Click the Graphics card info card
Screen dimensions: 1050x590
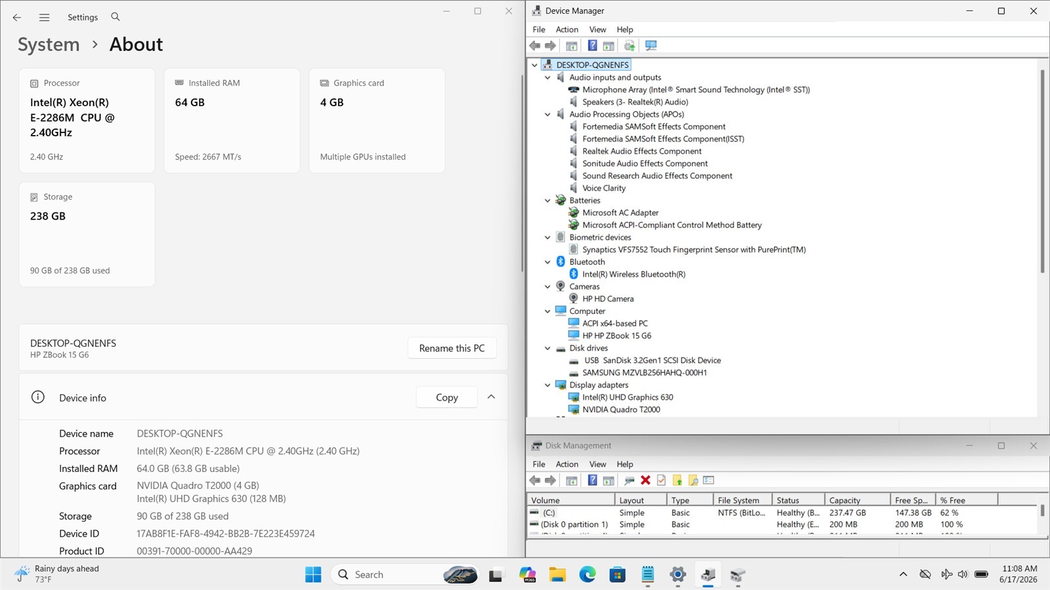coord(377,121)
